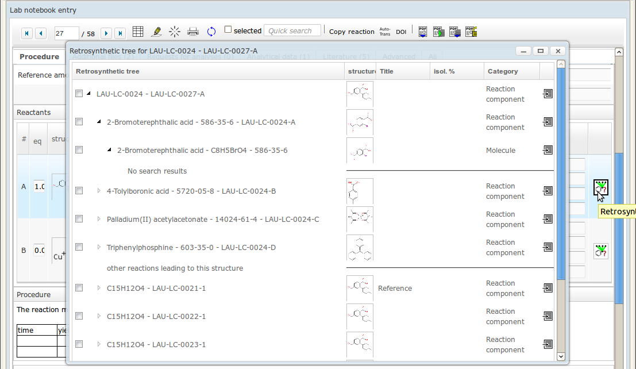
Task: Click retrosynthesis icon in reactant B row
Action: pyautogui.click(x=601, y=251)
